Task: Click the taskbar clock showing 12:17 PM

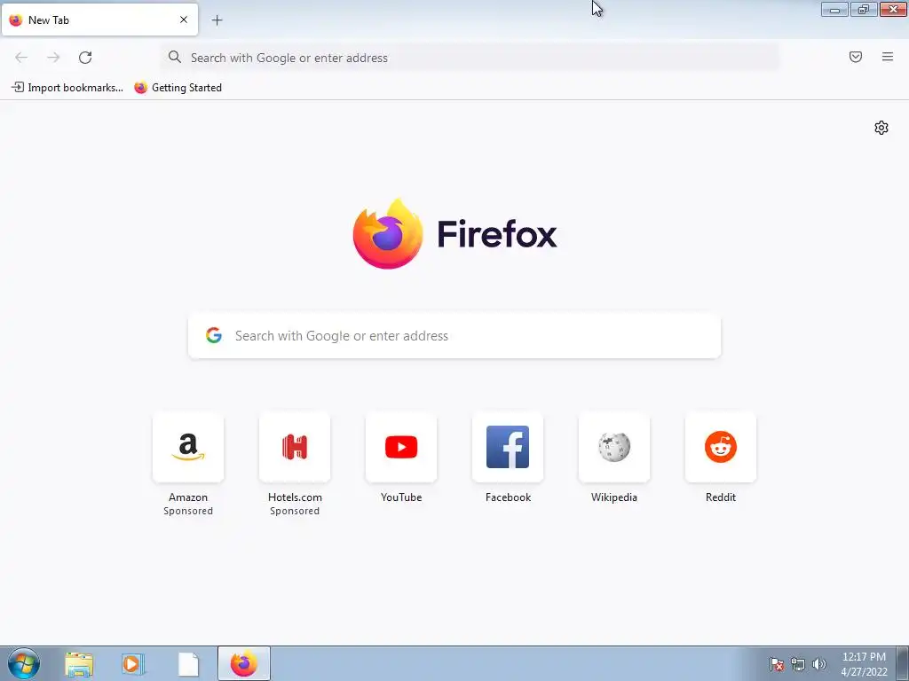Action: pyautogui.click(x=864, y=664)
